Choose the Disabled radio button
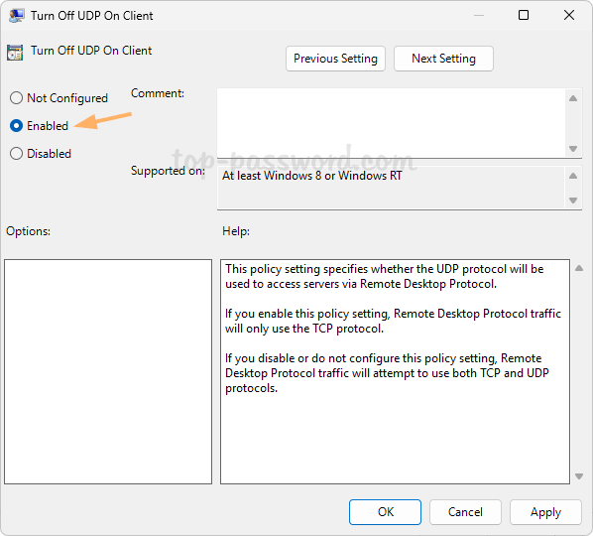The width and height of the screenshot is (593, 536). point(16,154)
